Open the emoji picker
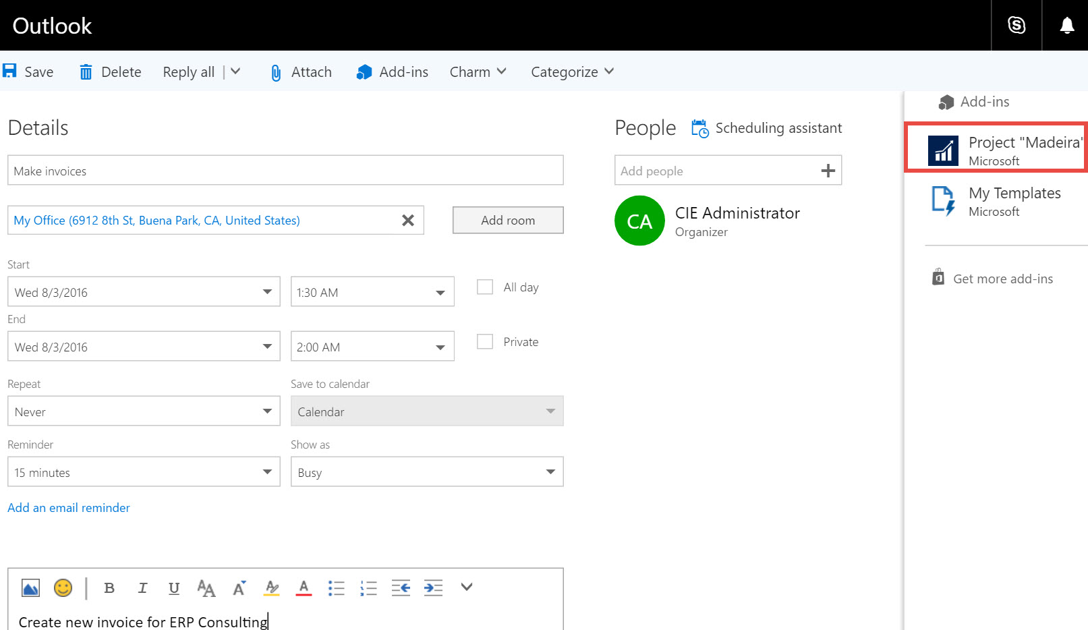Image resolution: width=1088 pixels, height=630 pixels. click(63, 588)
